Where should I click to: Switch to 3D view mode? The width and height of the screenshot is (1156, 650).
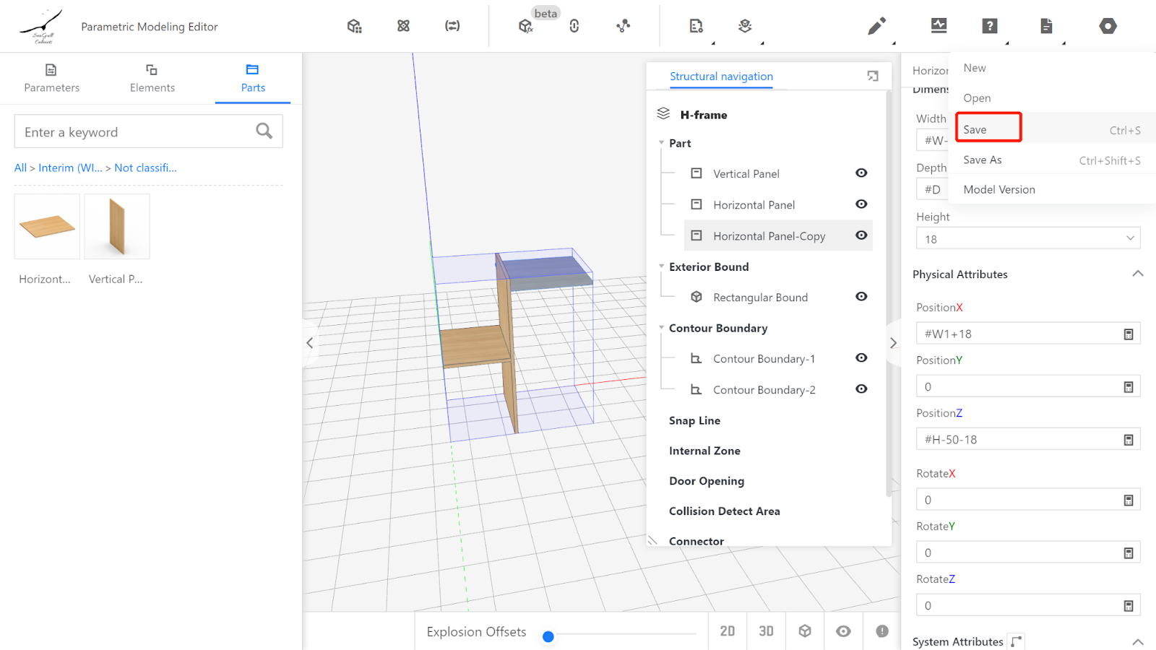pyautogui.click(x=766, y=631)
